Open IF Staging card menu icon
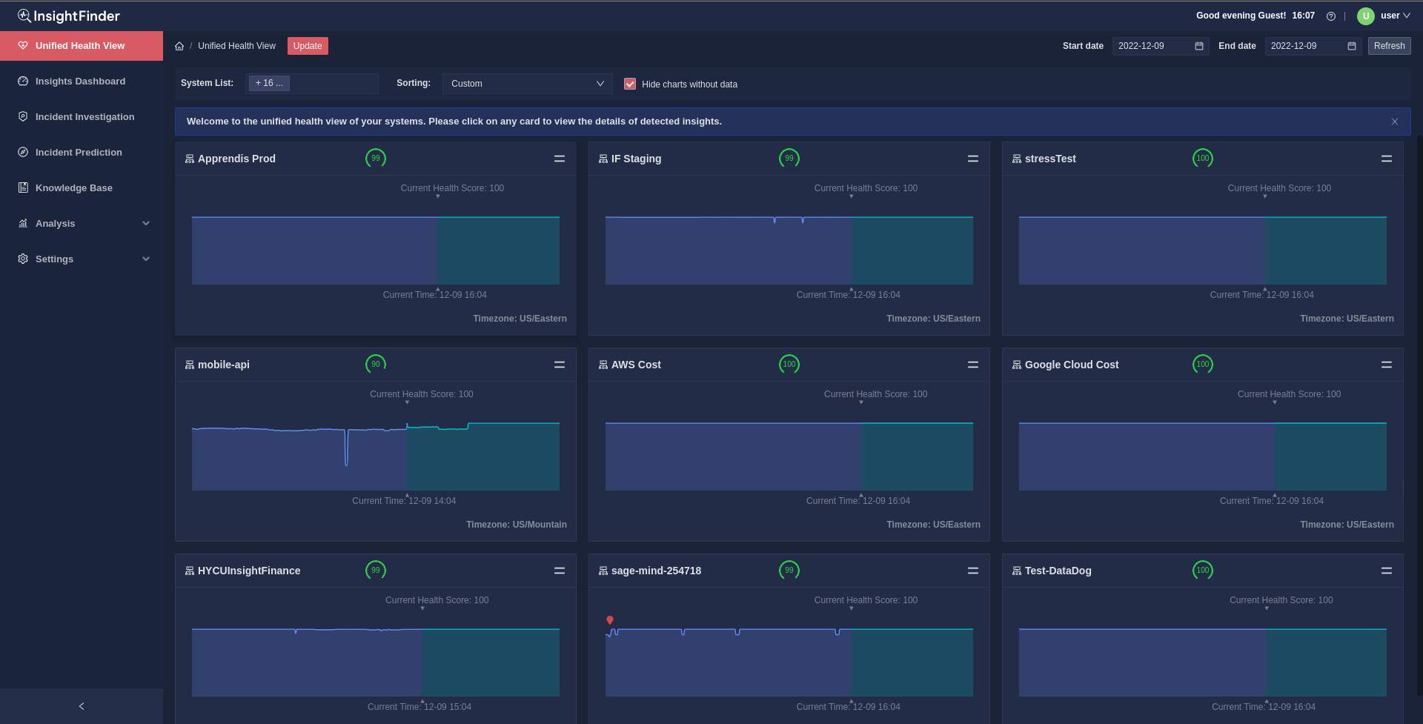 click(973, 159)
